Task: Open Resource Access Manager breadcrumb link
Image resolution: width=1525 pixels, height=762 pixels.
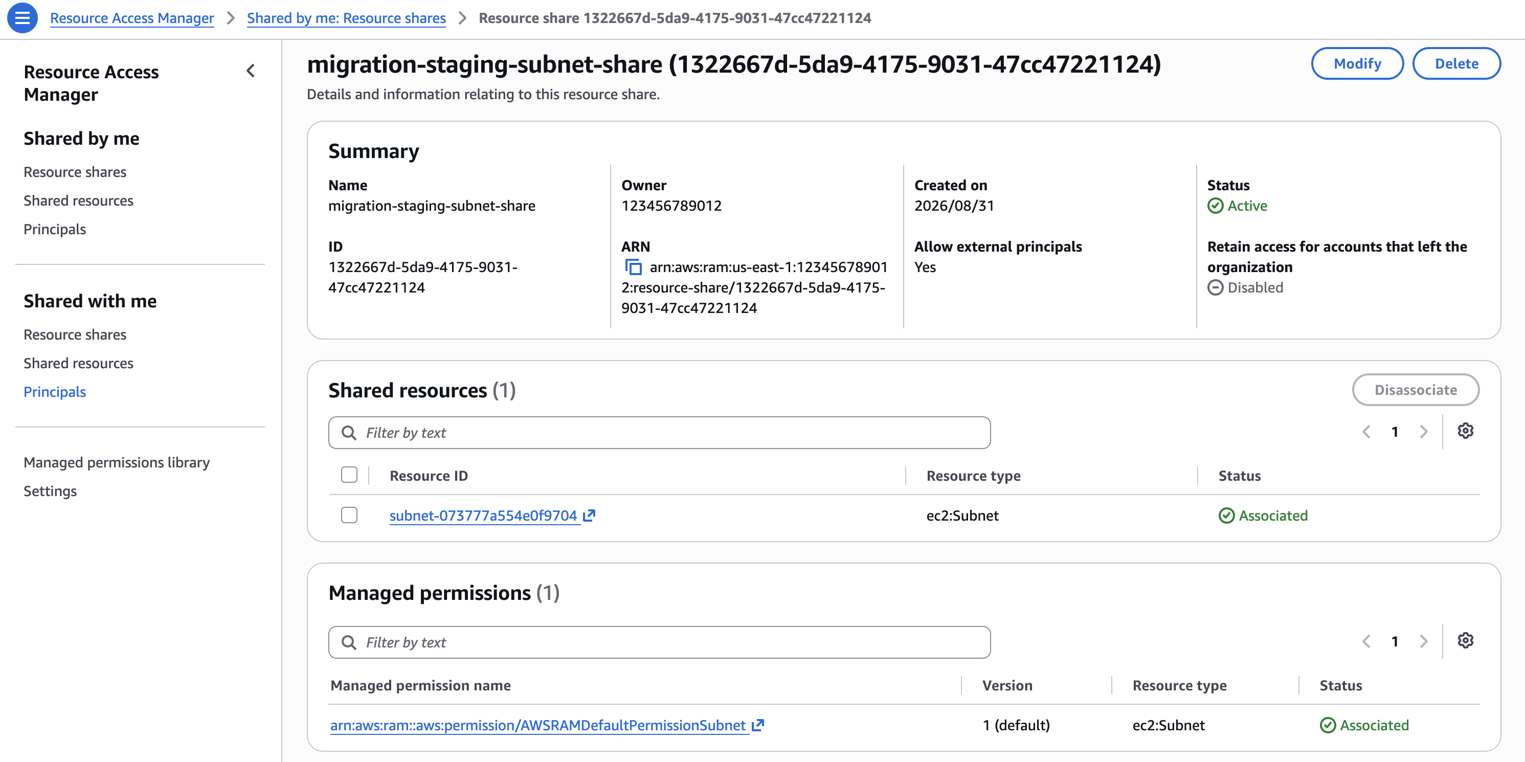Action: [x=132, y=18]
